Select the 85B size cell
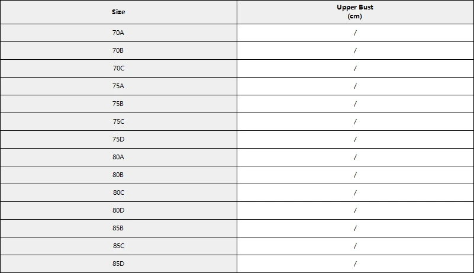474x273 pixels. point(118,228)
